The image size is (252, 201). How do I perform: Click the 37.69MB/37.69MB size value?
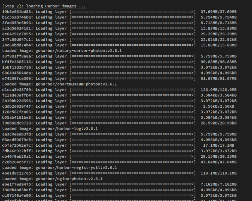(x=219, y=12)
